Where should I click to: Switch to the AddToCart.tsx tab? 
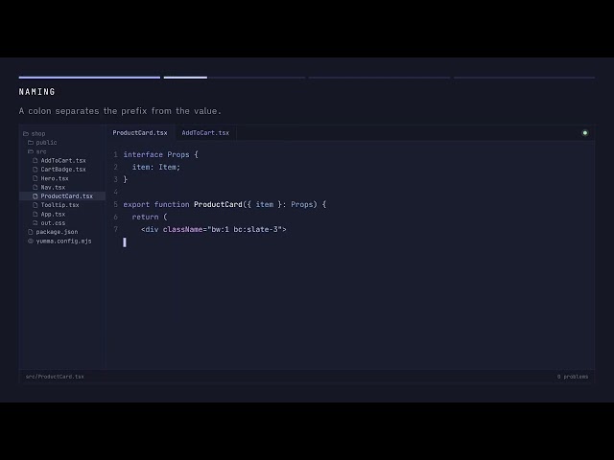[x=205, y=133]
